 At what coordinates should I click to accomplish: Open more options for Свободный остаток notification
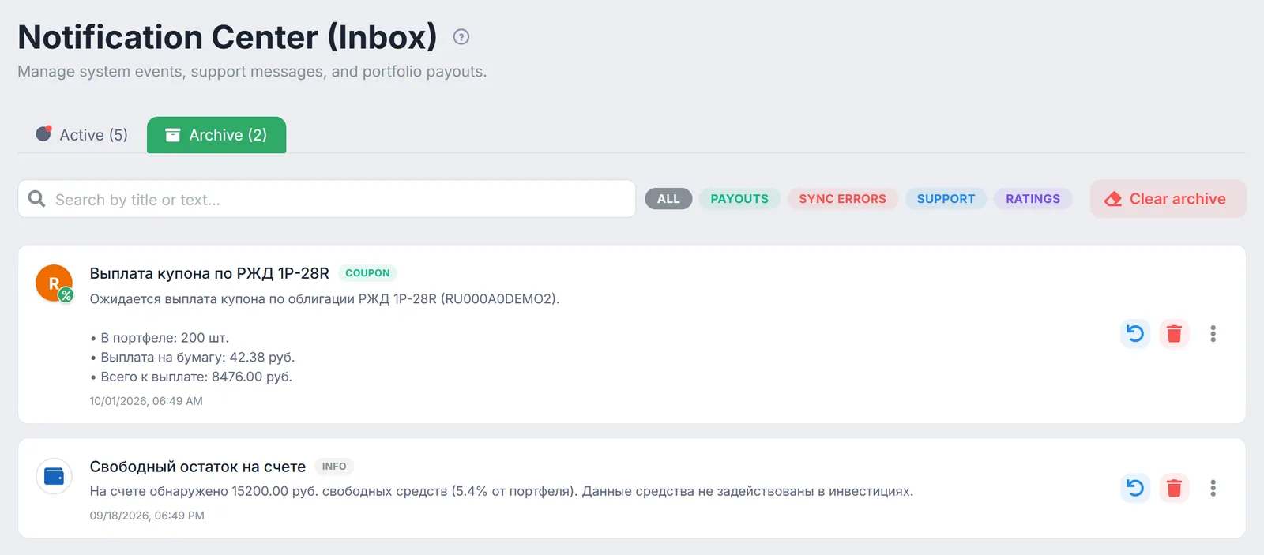click(x=1213, y=488)
